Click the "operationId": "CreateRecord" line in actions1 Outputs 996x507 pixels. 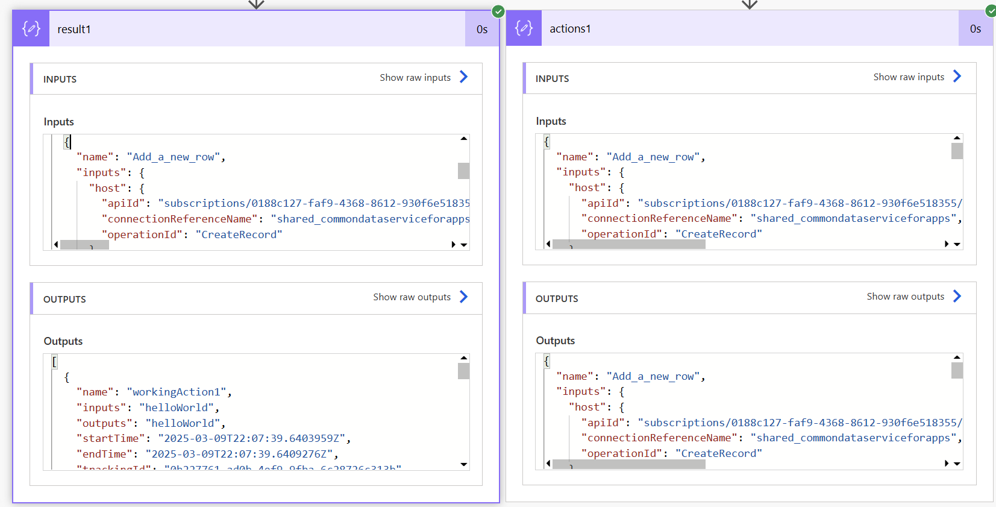672,453
